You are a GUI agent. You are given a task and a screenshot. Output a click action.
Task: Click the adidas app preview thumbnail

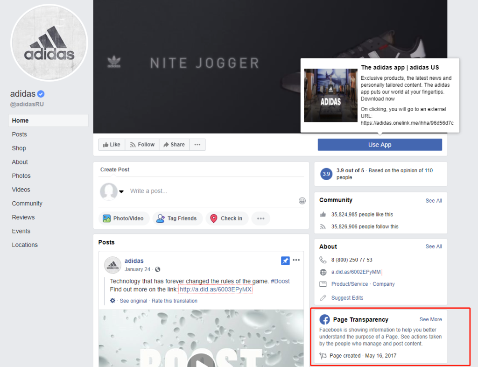[x=331, y=95]
